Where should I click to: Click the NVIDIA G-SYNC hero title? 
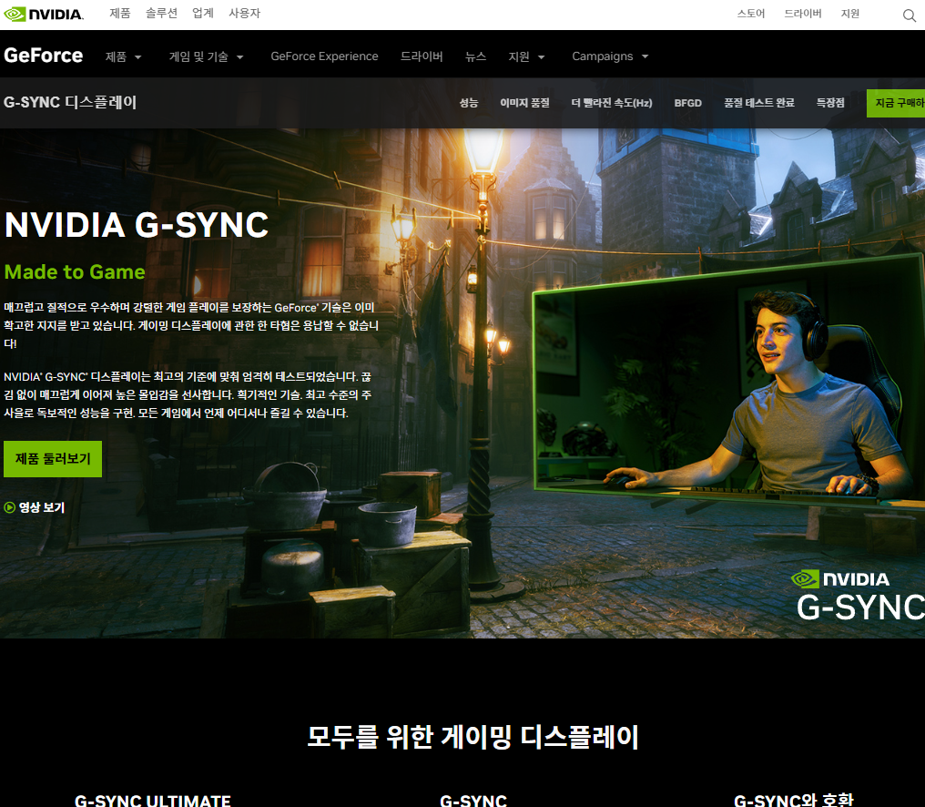tap(137, 225)
